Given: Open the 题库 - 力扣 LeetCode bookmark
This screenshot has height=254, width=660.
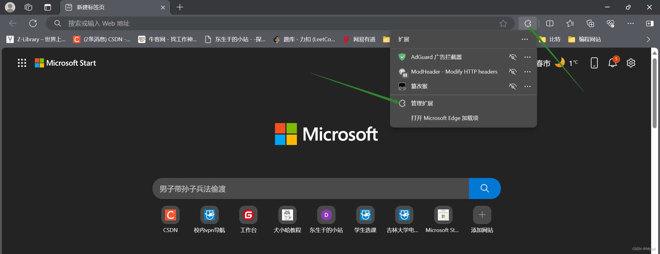Looking at the screenshot, I should click(304, 39).
